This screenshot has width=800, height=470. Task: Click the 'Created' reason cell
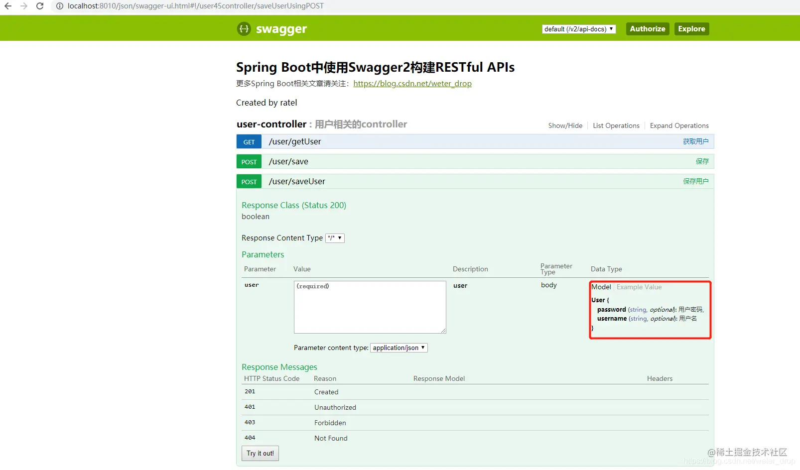[326, 392]
